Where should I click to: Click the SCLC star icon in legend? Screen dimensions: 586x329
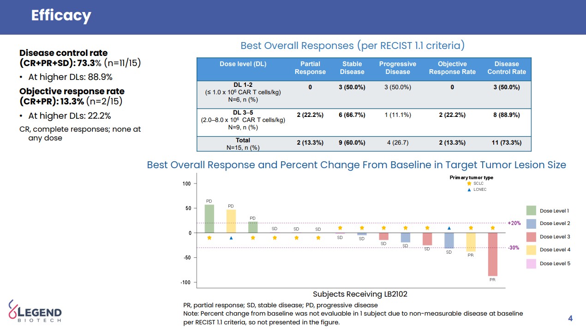469,183
